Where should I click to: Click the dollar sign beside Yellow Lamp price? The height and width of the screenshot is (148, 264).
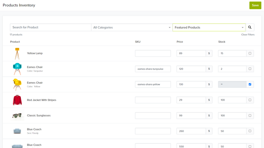point(209,53)
